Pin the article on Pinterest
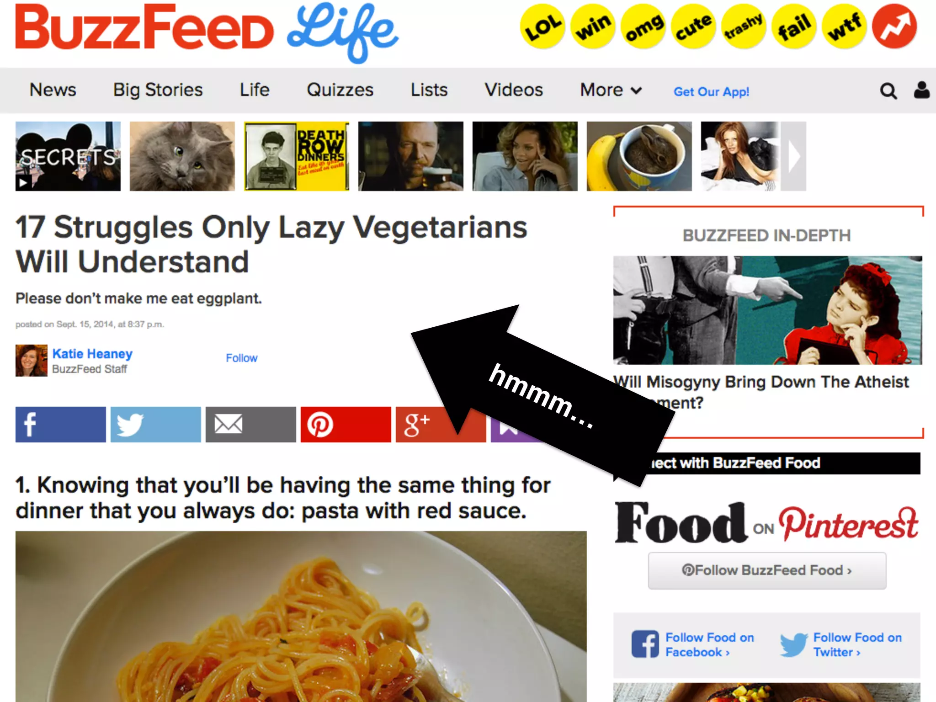936x702 pixels. pyautogui.click(x=346, y=425)
